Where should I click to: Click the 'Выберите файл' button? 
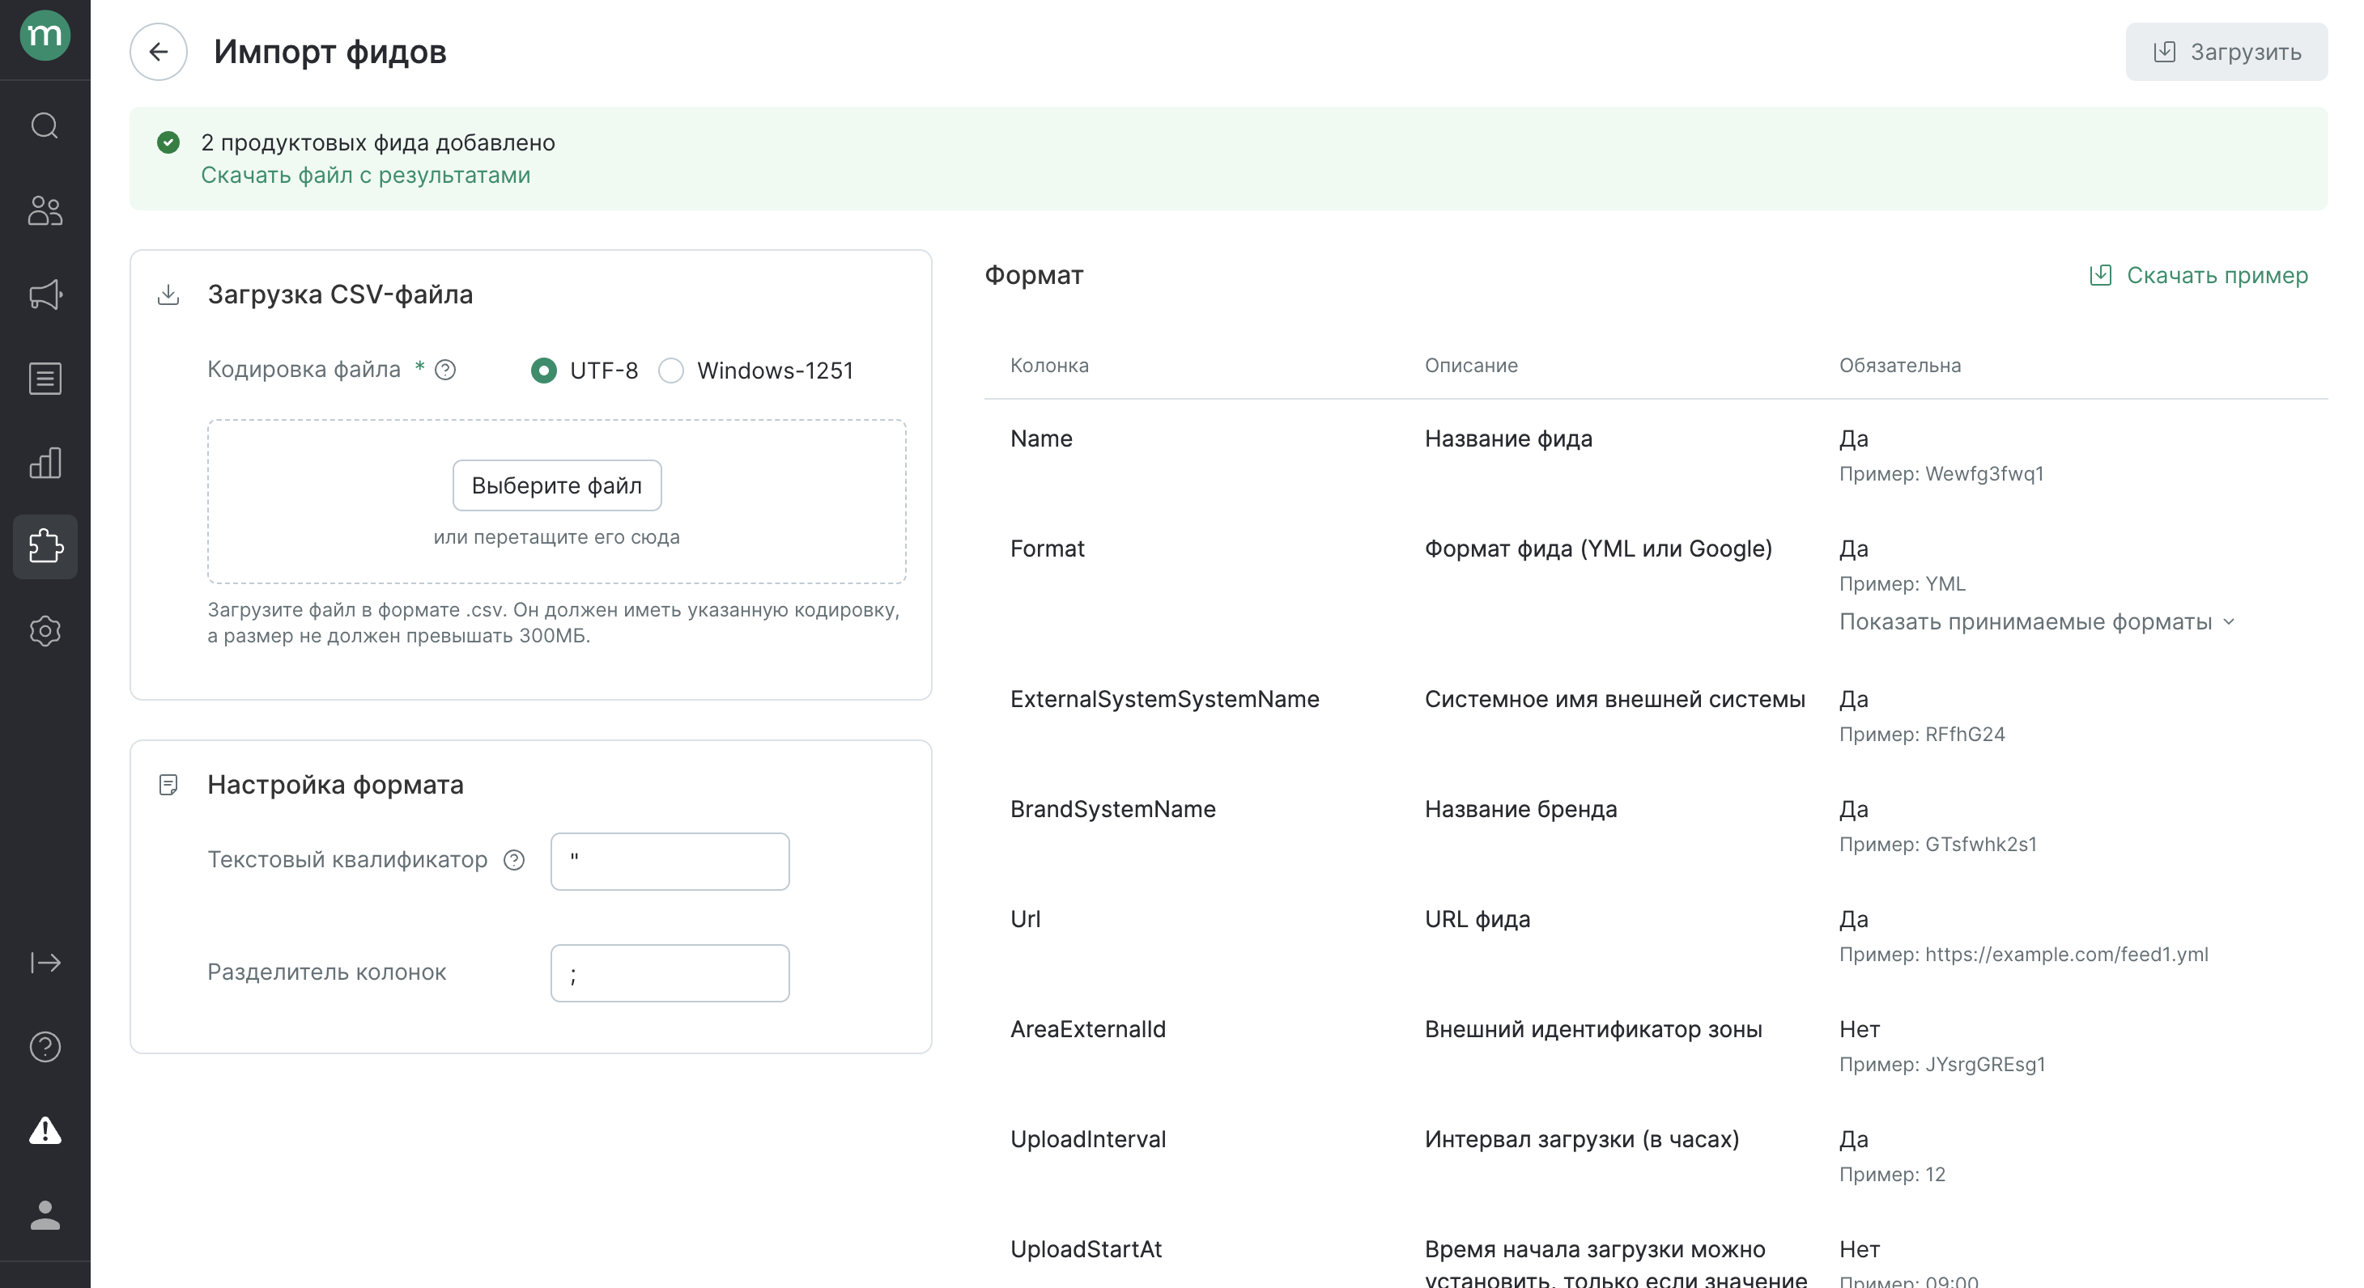coord(556,485)
